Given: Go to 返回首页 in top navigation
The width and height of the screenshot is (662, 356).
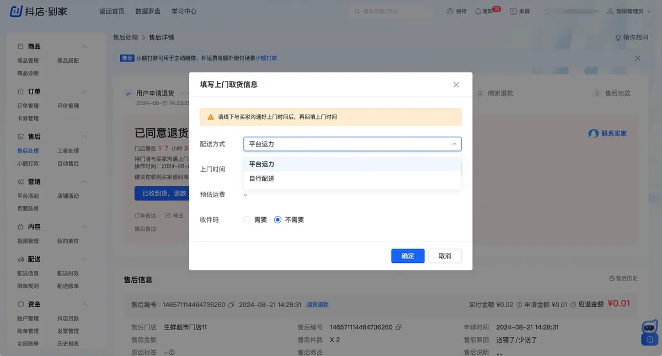Looking at the screenshot, I should click(111, 11).
